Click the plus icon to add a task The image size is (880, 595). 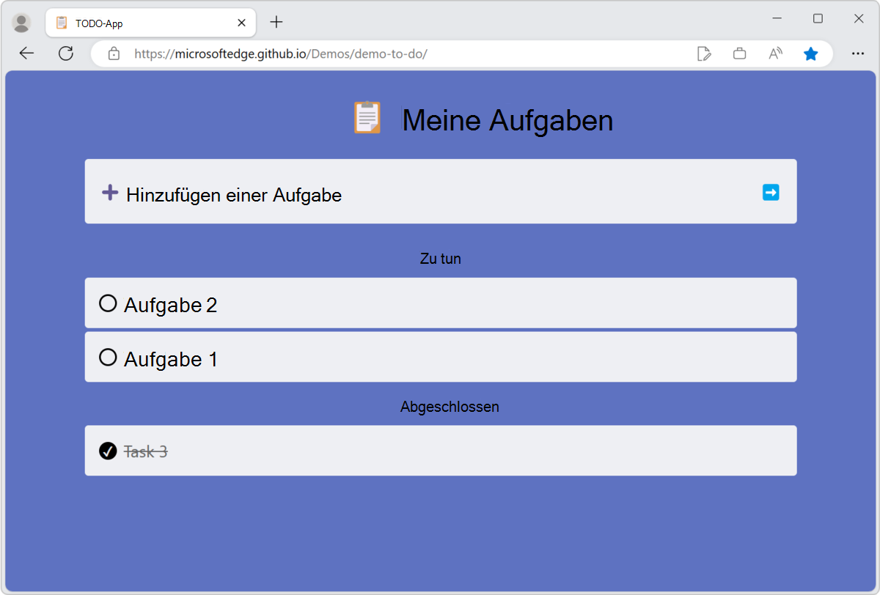(109, 191)
